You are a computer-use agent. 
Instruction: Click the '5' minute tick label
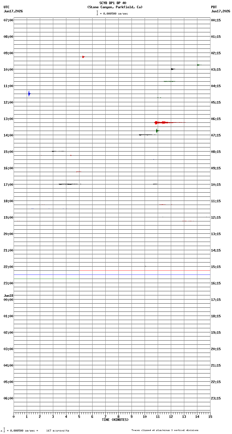(x=79, y=417)
